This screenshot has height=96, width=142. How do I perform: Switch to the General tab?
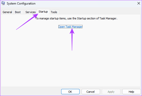point(7,12)
